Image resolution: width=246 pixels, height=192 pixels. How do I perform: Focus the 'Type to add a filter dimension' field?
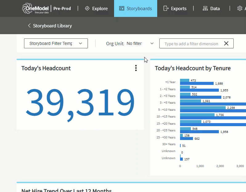[x=191, y=44]
